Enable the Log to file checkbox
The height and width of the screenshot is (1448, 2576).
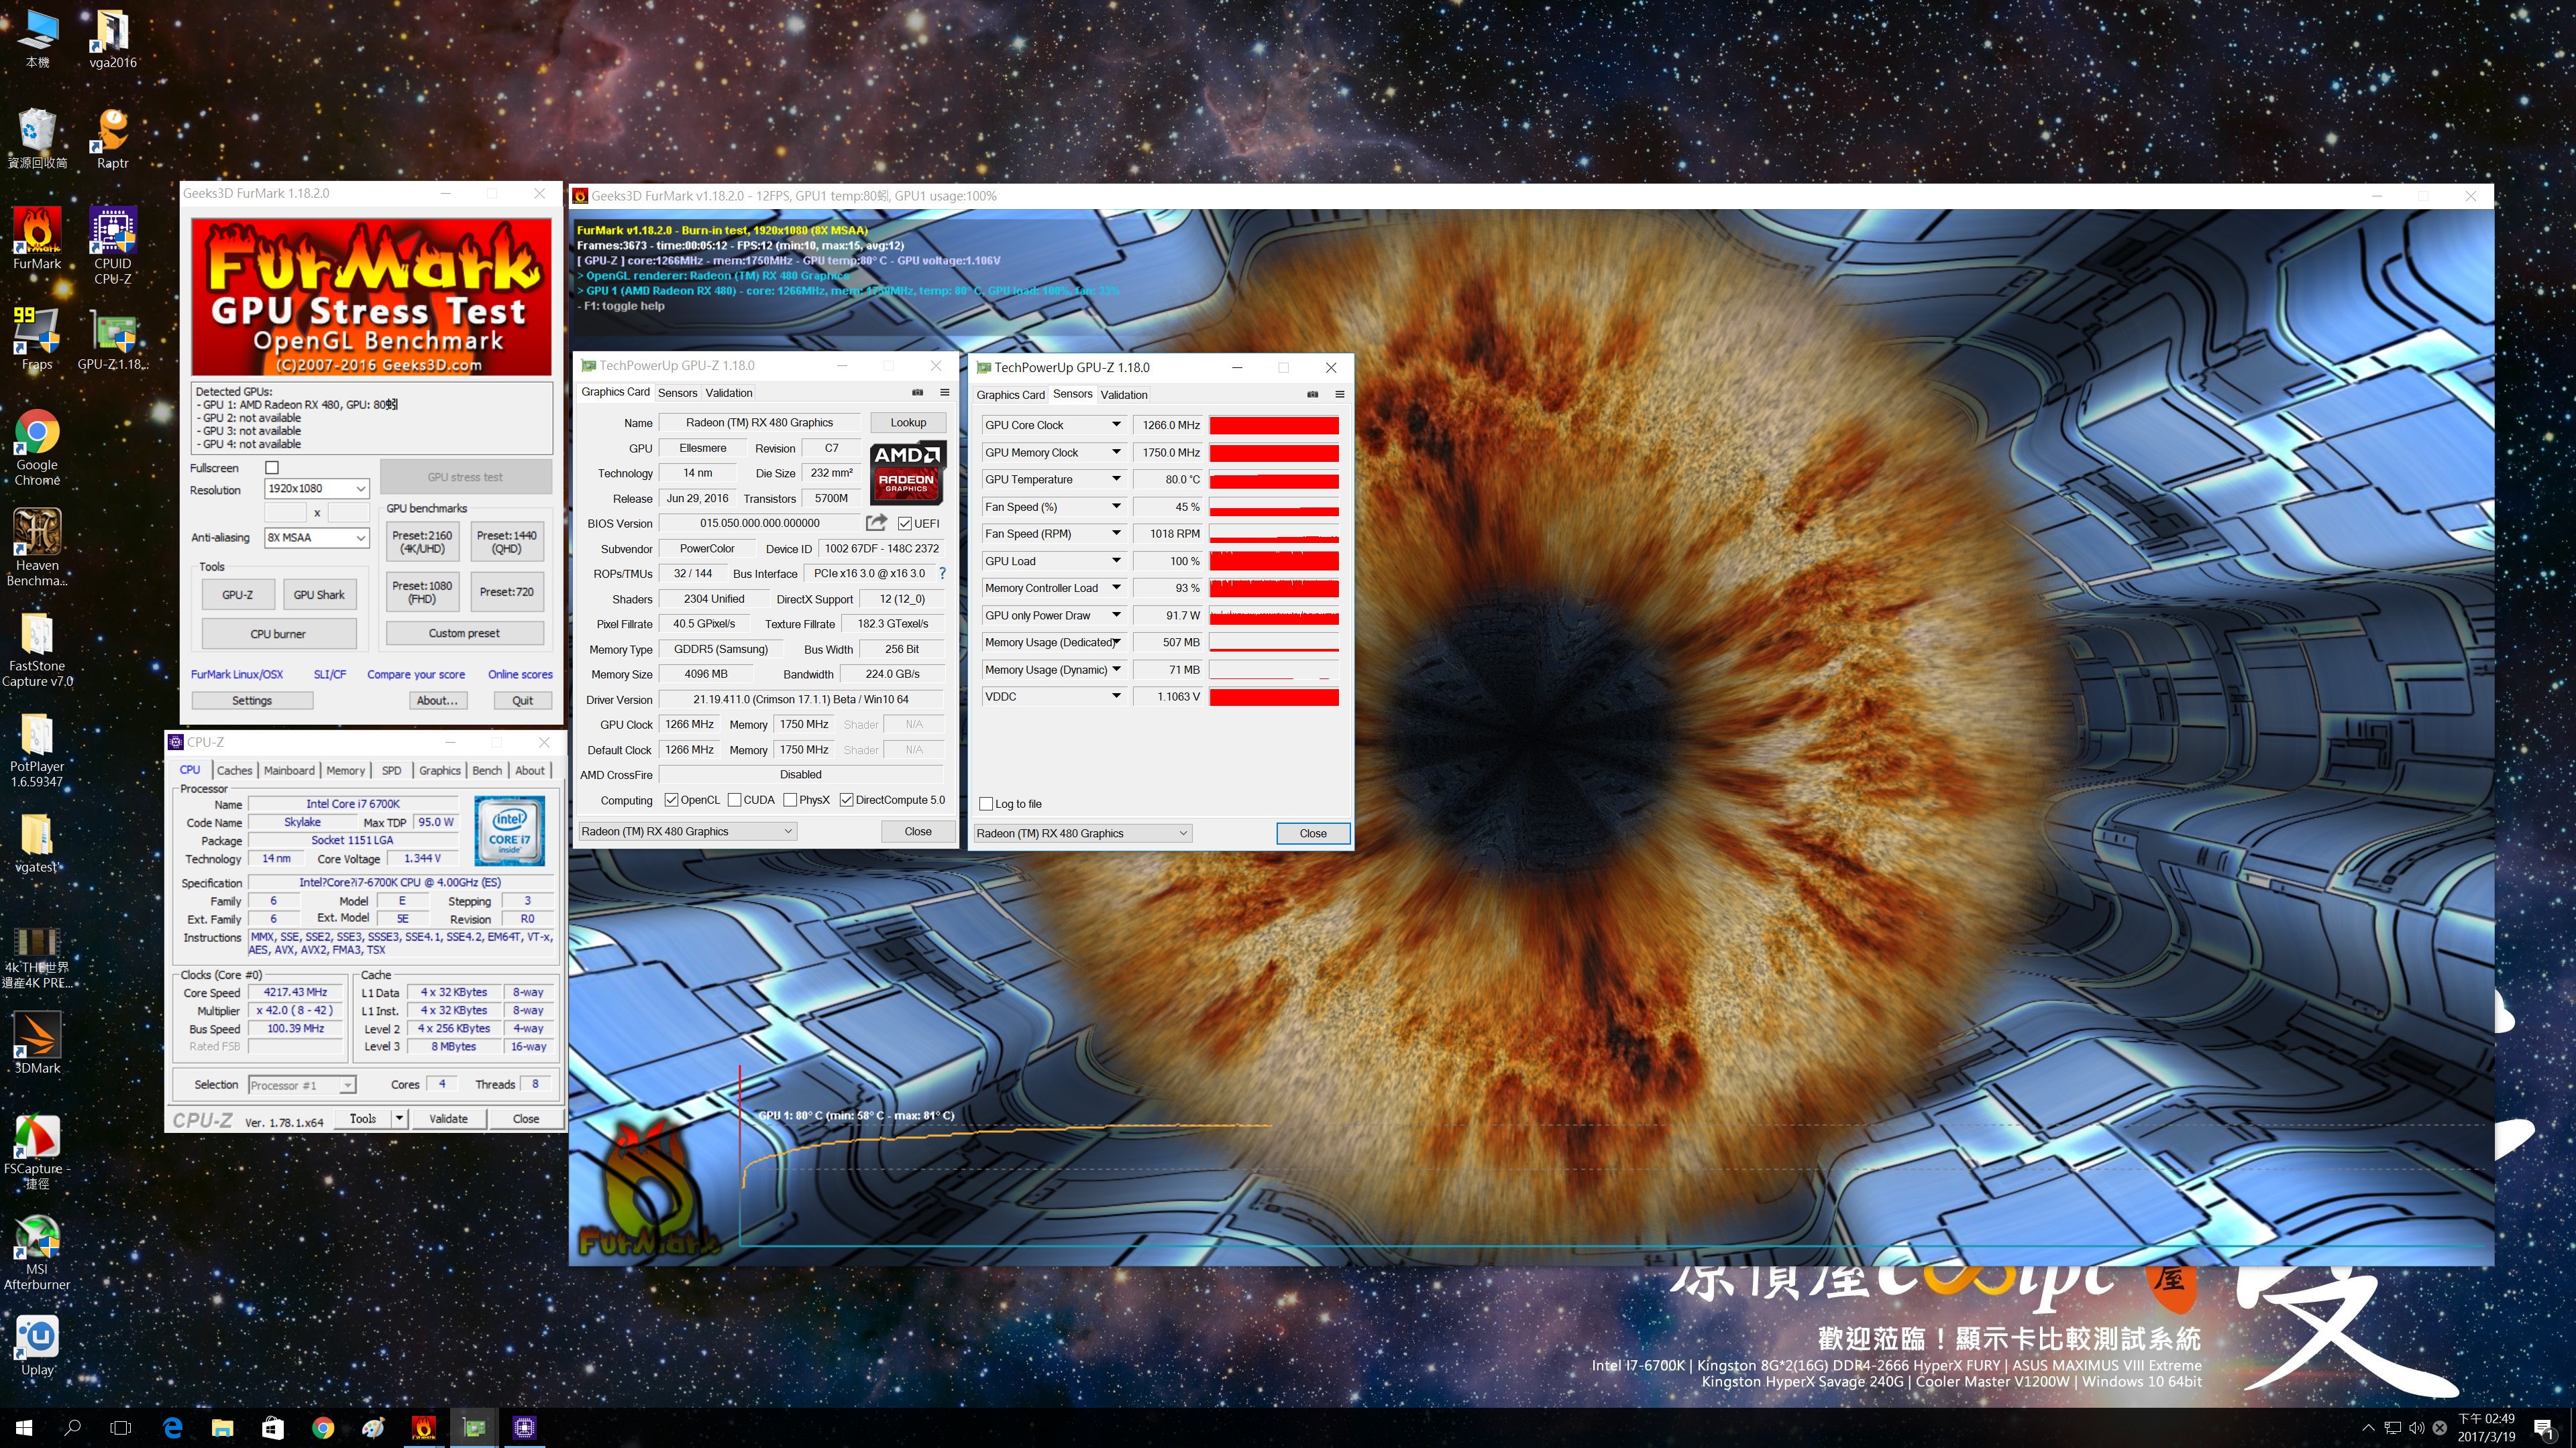pos(986,804)
